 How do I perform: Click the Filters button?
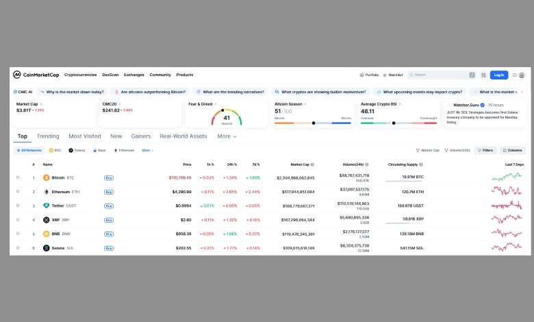[485, 150]
